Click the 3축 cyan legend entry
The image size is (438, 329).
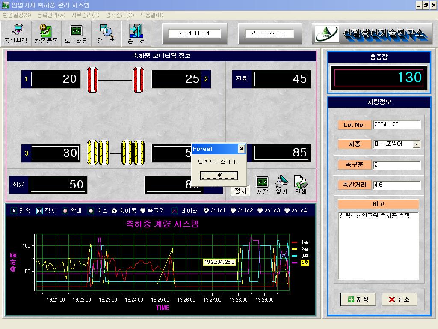300,256
